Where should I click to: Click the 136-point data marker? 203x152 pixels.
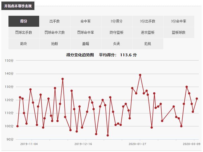(63, 79)
